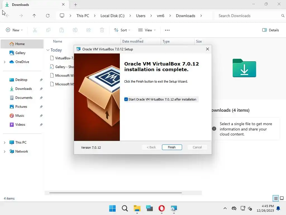Switch to large thumbnails view icon
The height and width of the screenshot is (215, 286).
[282, 198]
